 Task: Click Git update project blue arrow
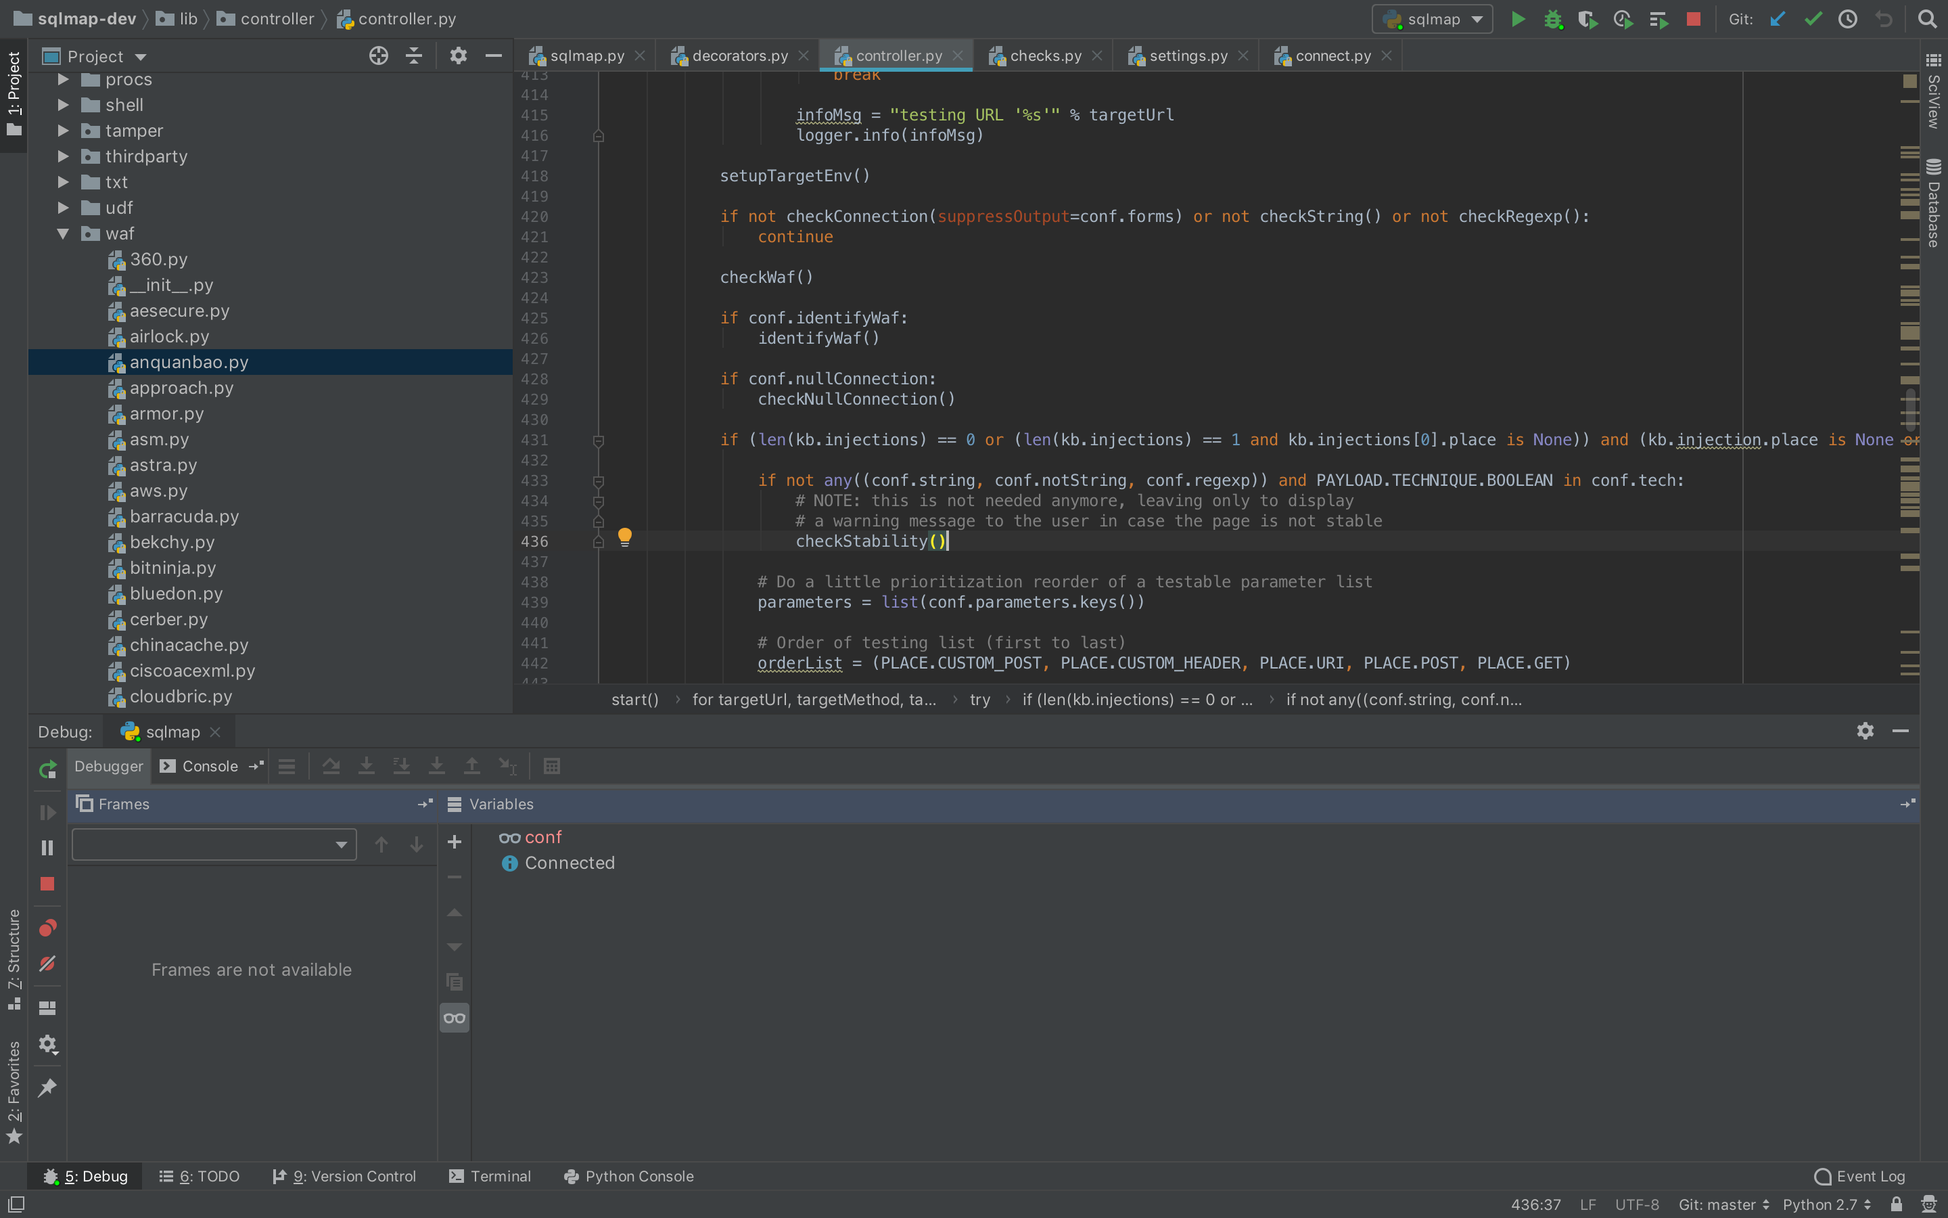pyautogui.click(x=1778, y=20)
